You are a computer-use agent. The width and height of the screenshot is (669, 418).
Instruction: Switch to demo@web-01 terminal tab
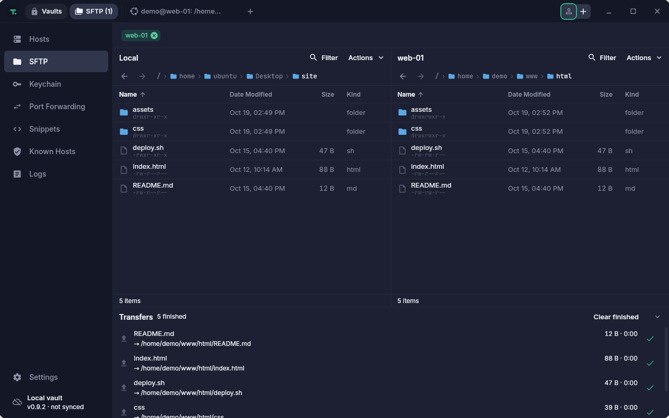coord(176,11)
